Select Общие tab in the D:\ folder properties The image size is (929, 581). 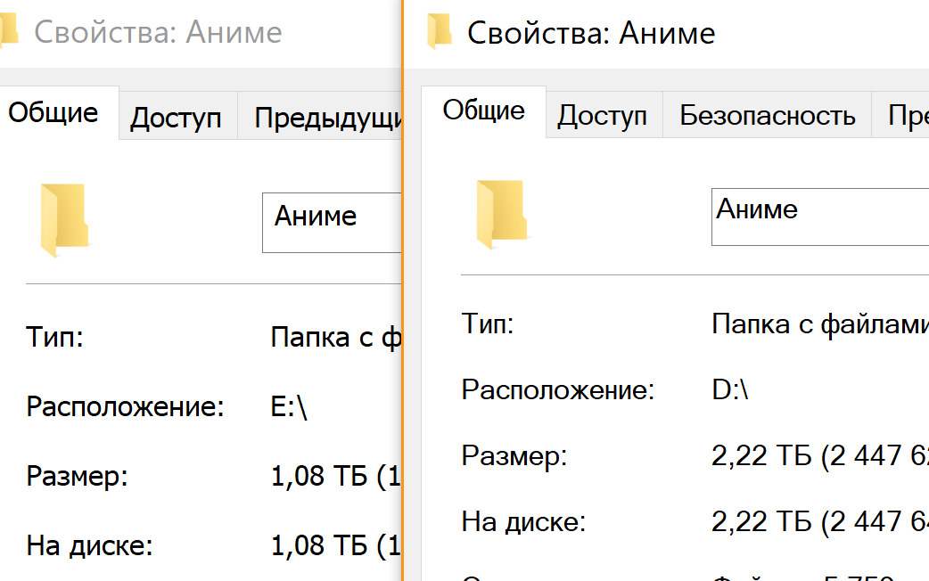(483, 111)
